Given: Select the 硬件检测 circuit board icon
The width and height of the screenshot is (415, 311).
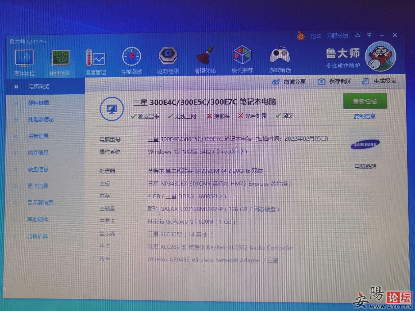Looking at the screenshot, I should click(60, 58).
